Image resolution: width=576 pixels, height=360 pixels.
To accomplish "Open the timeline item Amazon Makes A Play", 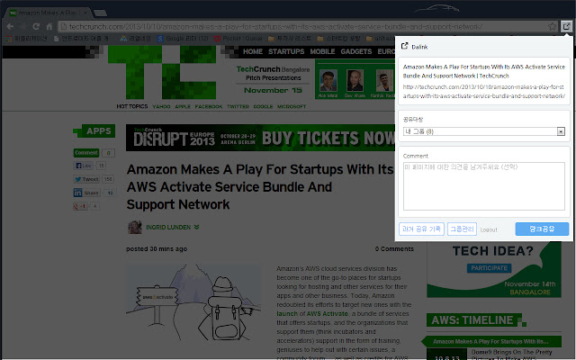I will coord(490,341).
